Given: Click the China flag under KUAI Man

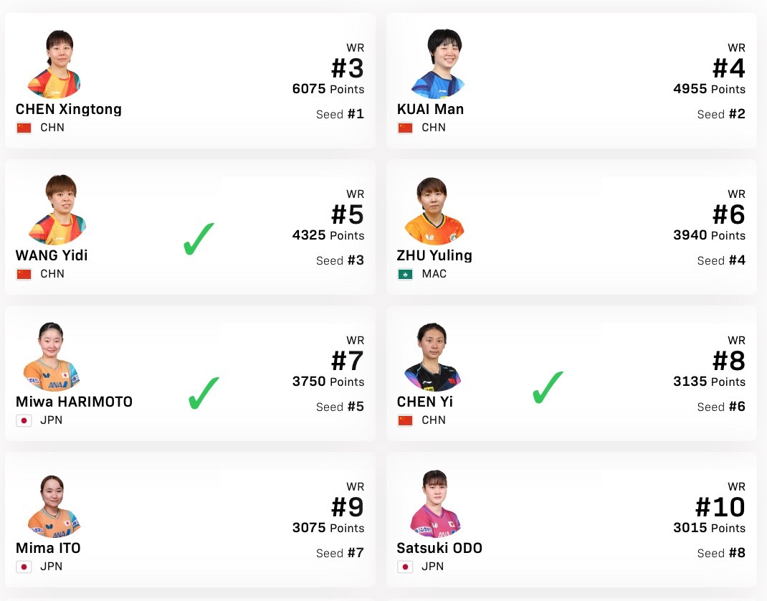Looking at the screenshot, I should pos(405,128).
